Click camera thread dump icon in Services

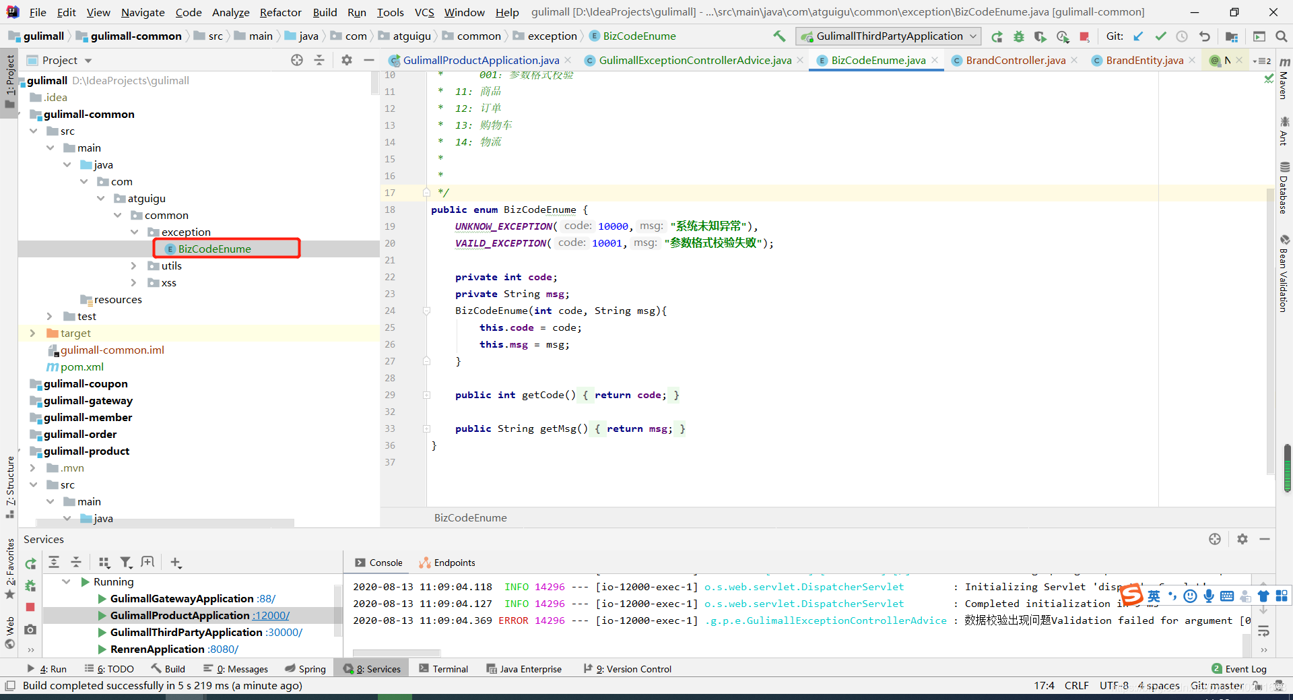click(x=30, y=629)
